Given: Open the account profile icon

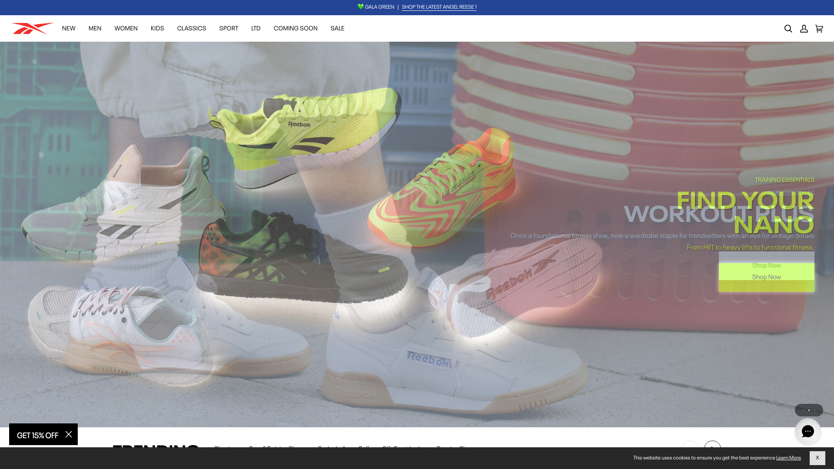Looking at the screenshot, I should click(x=804, y=29).
